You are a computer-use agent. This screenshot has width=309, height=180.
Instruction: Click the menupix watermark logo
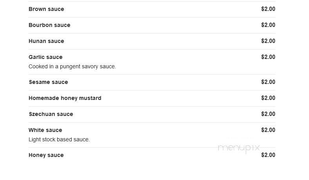click(239, 148)
